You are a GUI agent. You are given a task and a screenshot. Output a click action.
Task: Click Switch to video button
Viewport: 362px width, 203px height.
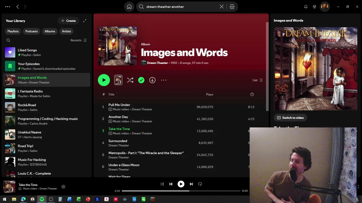coord(290,118)
